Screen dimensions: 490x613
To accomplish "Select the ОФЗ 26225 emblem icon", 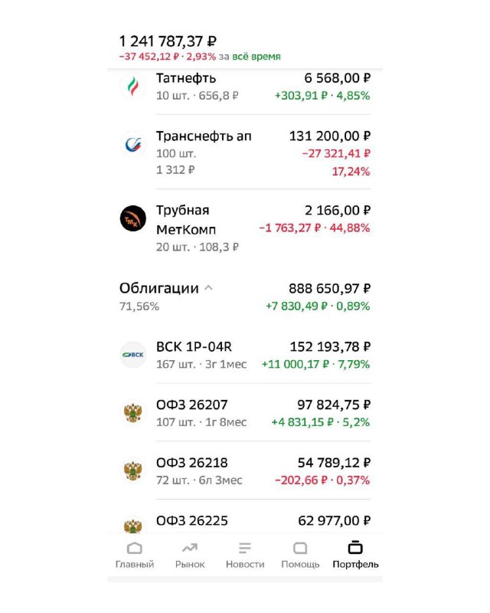I will [x=133, y=525].
